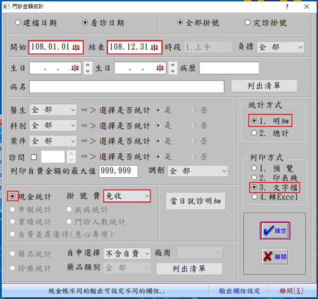Select the 建檔日期 radio button

(x=18, y=23)
